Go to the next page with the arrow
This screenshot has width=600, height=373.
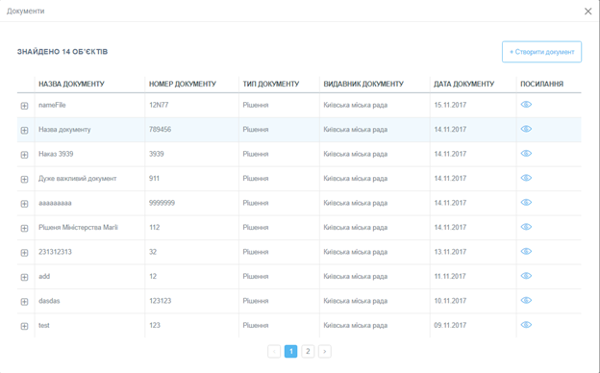click(324, 351)
